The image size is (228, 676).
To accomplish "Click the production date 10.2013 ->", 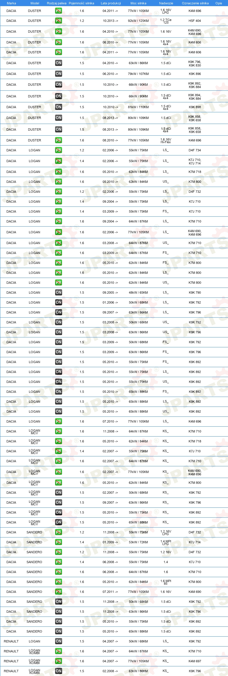I will coord(111,21).
